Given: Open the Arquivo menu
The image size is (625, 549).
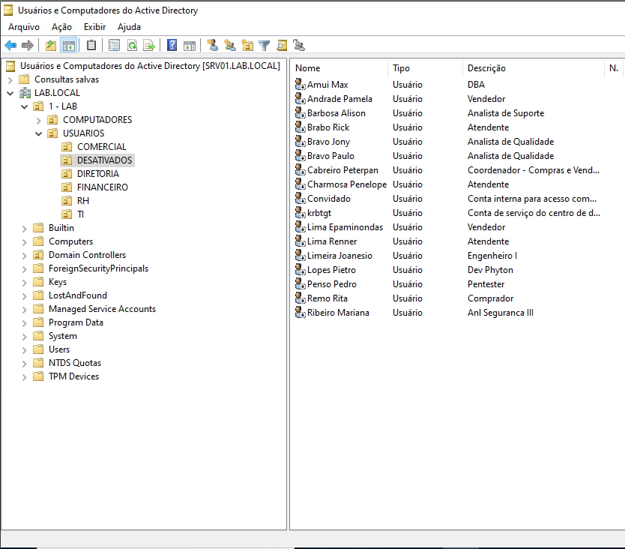Looking at the screenshot, I should (x=24, y=27).
